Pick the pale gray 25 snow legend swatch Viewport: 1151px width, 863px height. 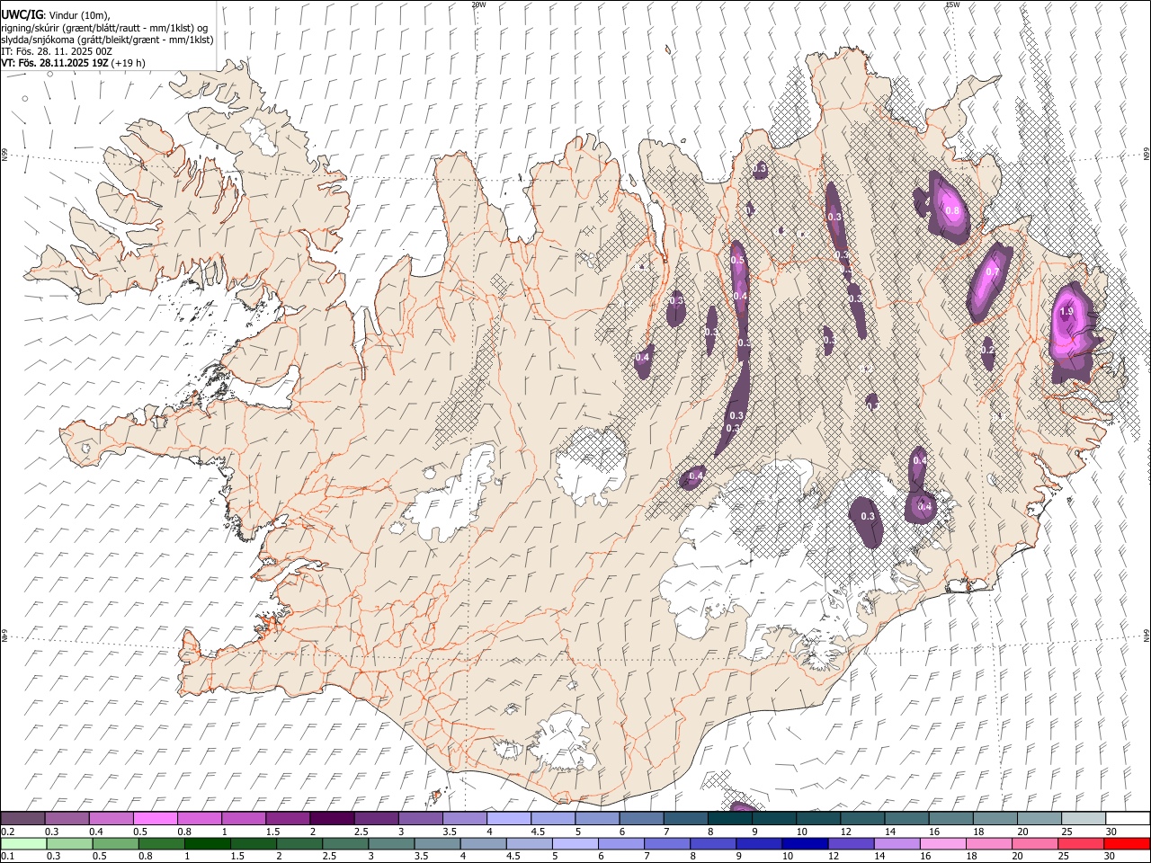pyautogui.click(x=1084, y=818)
